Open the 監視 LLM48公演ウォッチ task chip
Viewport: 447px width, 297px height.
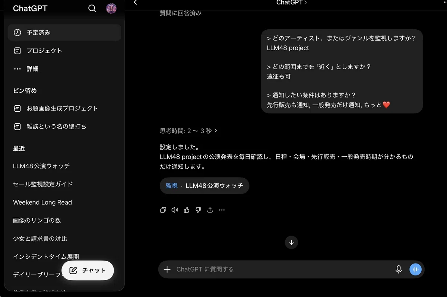coord(205,186)
